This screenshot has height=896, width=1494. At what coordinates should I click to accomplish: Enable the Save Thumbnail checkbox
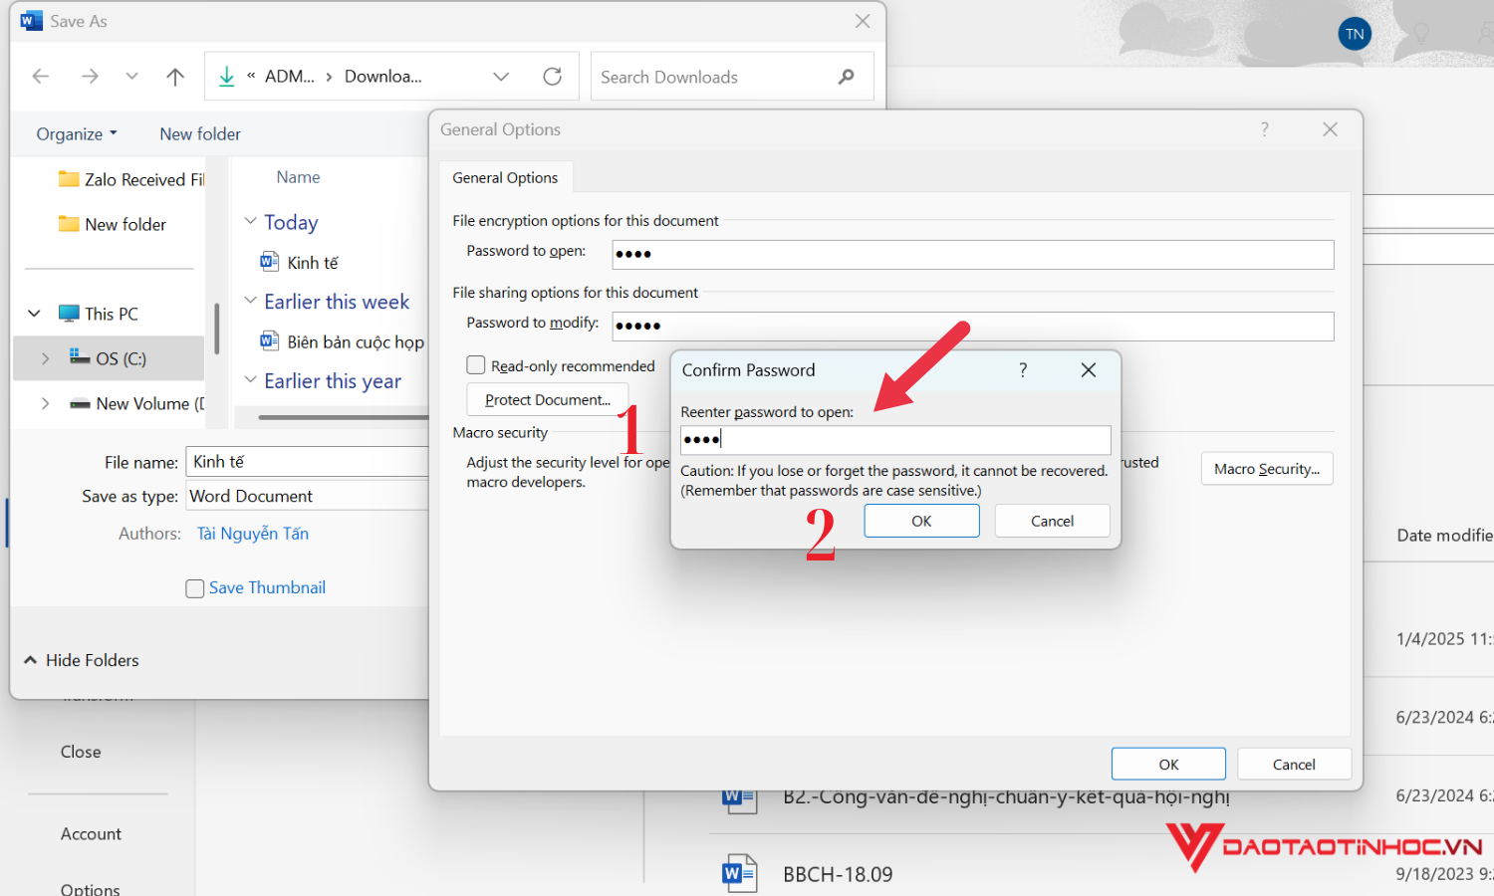click(195, 588)
